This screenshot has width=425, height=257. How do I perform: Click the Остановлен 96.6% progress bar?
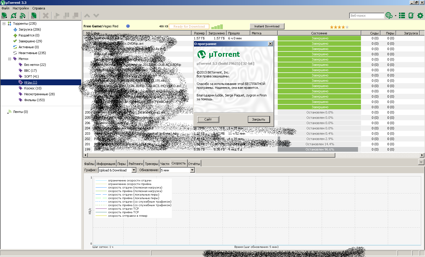[319, 149]
